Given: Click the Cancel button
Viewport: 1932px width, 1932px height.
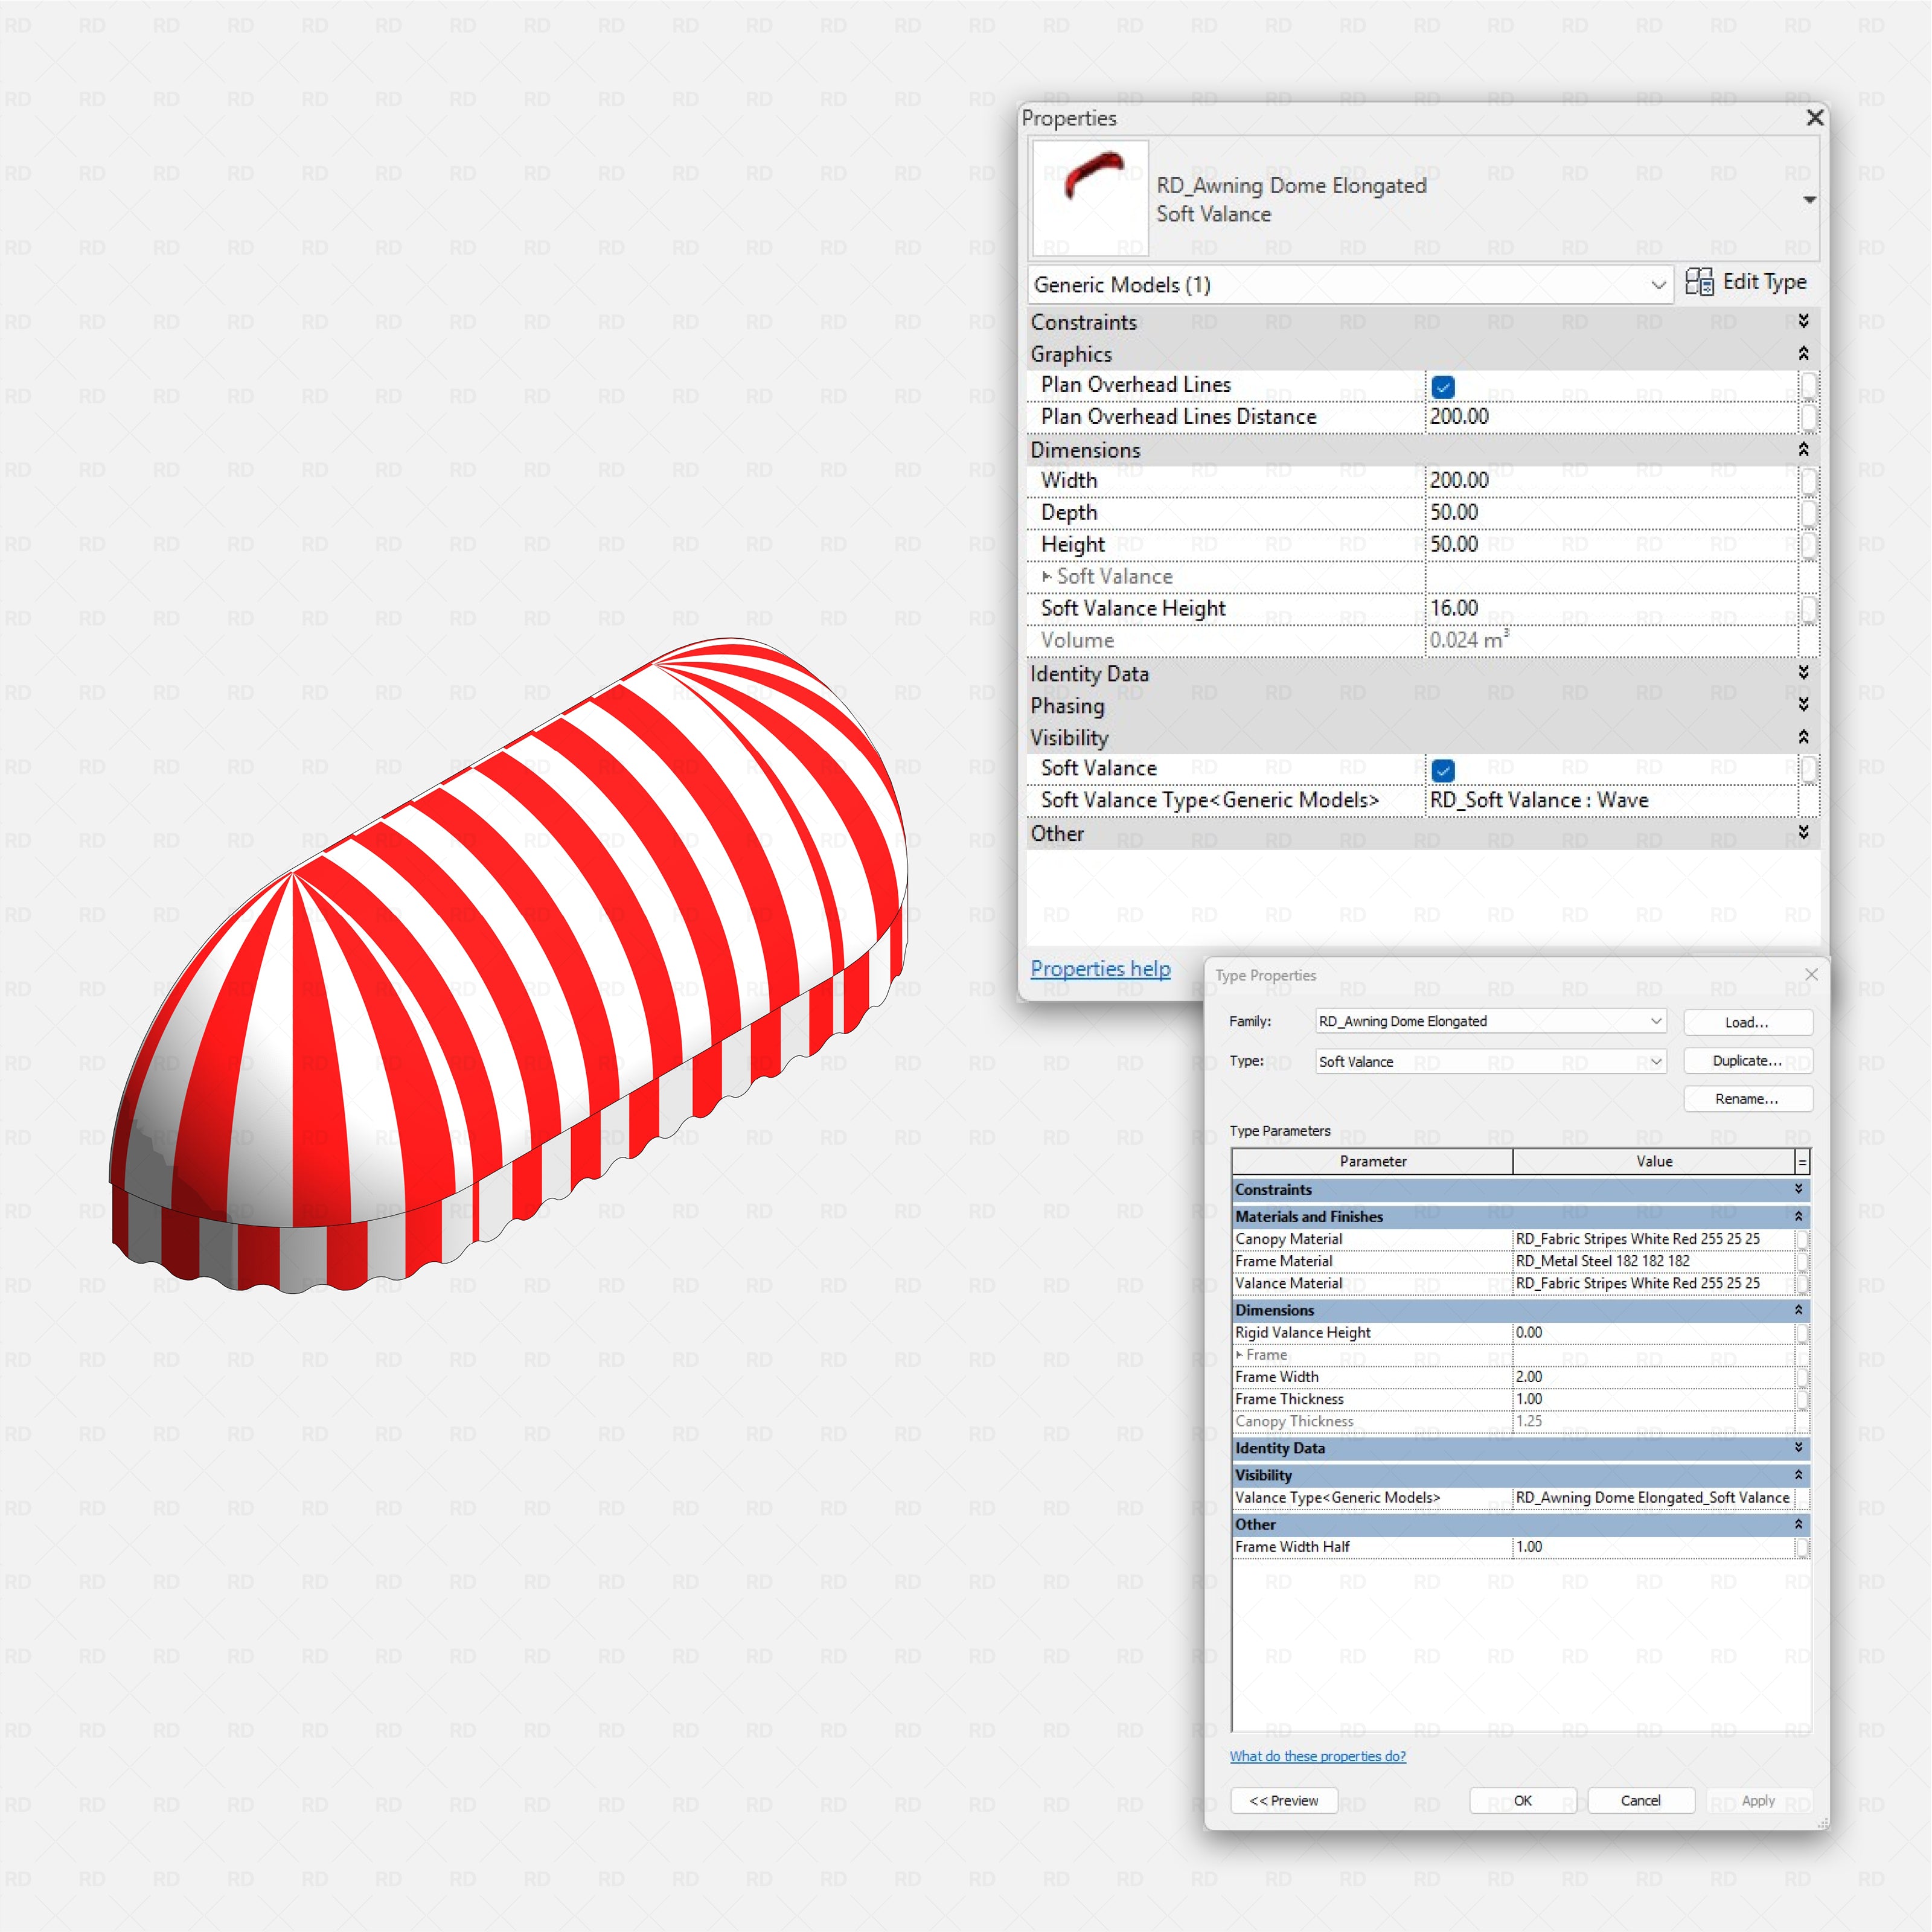Looking at the screenshot, I should pos(1640,1800).
